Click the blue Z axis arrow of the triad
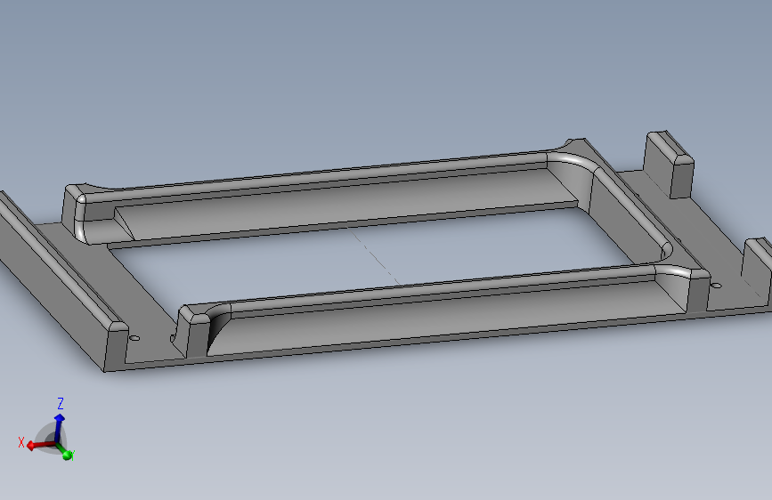772x500 pixels. click(59, 427)
